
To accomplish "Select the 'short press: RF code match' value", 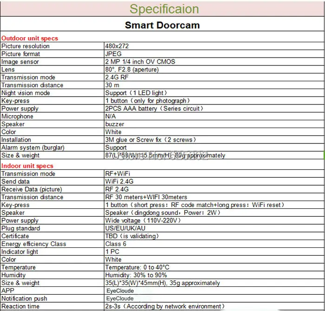I will [x=175, y=205].
